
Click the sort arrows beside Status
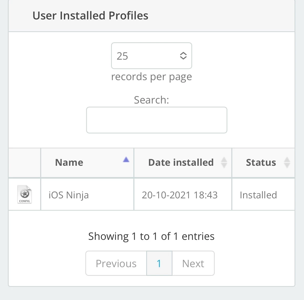(287, 162)
